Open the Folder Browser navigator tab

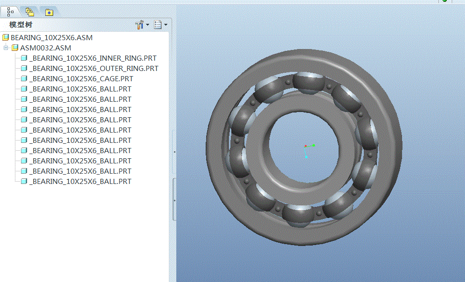click(x=30, y=12)
